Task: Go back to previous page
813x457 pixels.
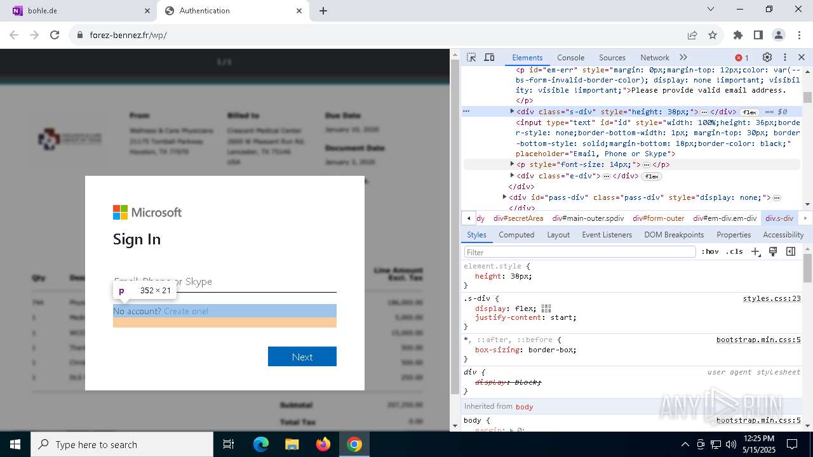Action: coord(14,35)
